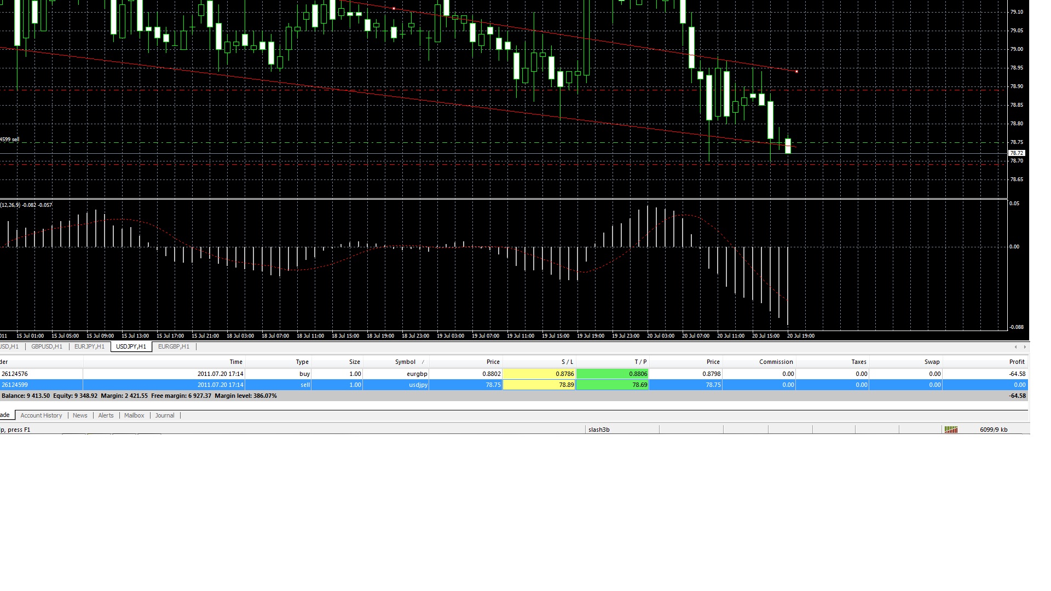Click the connection status bars icon
This screenshot has height=591, width=1051.
(951, 430)
